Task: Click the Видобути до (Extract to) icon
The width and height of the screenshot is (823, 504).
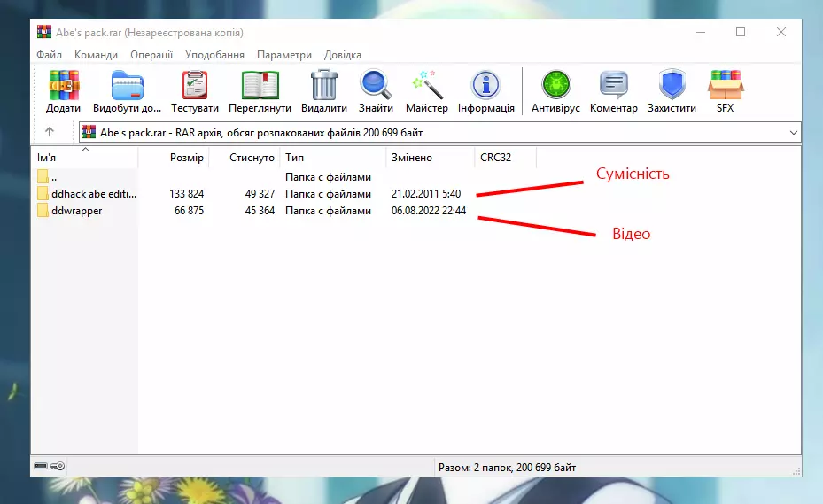Action: pos(127,85)
